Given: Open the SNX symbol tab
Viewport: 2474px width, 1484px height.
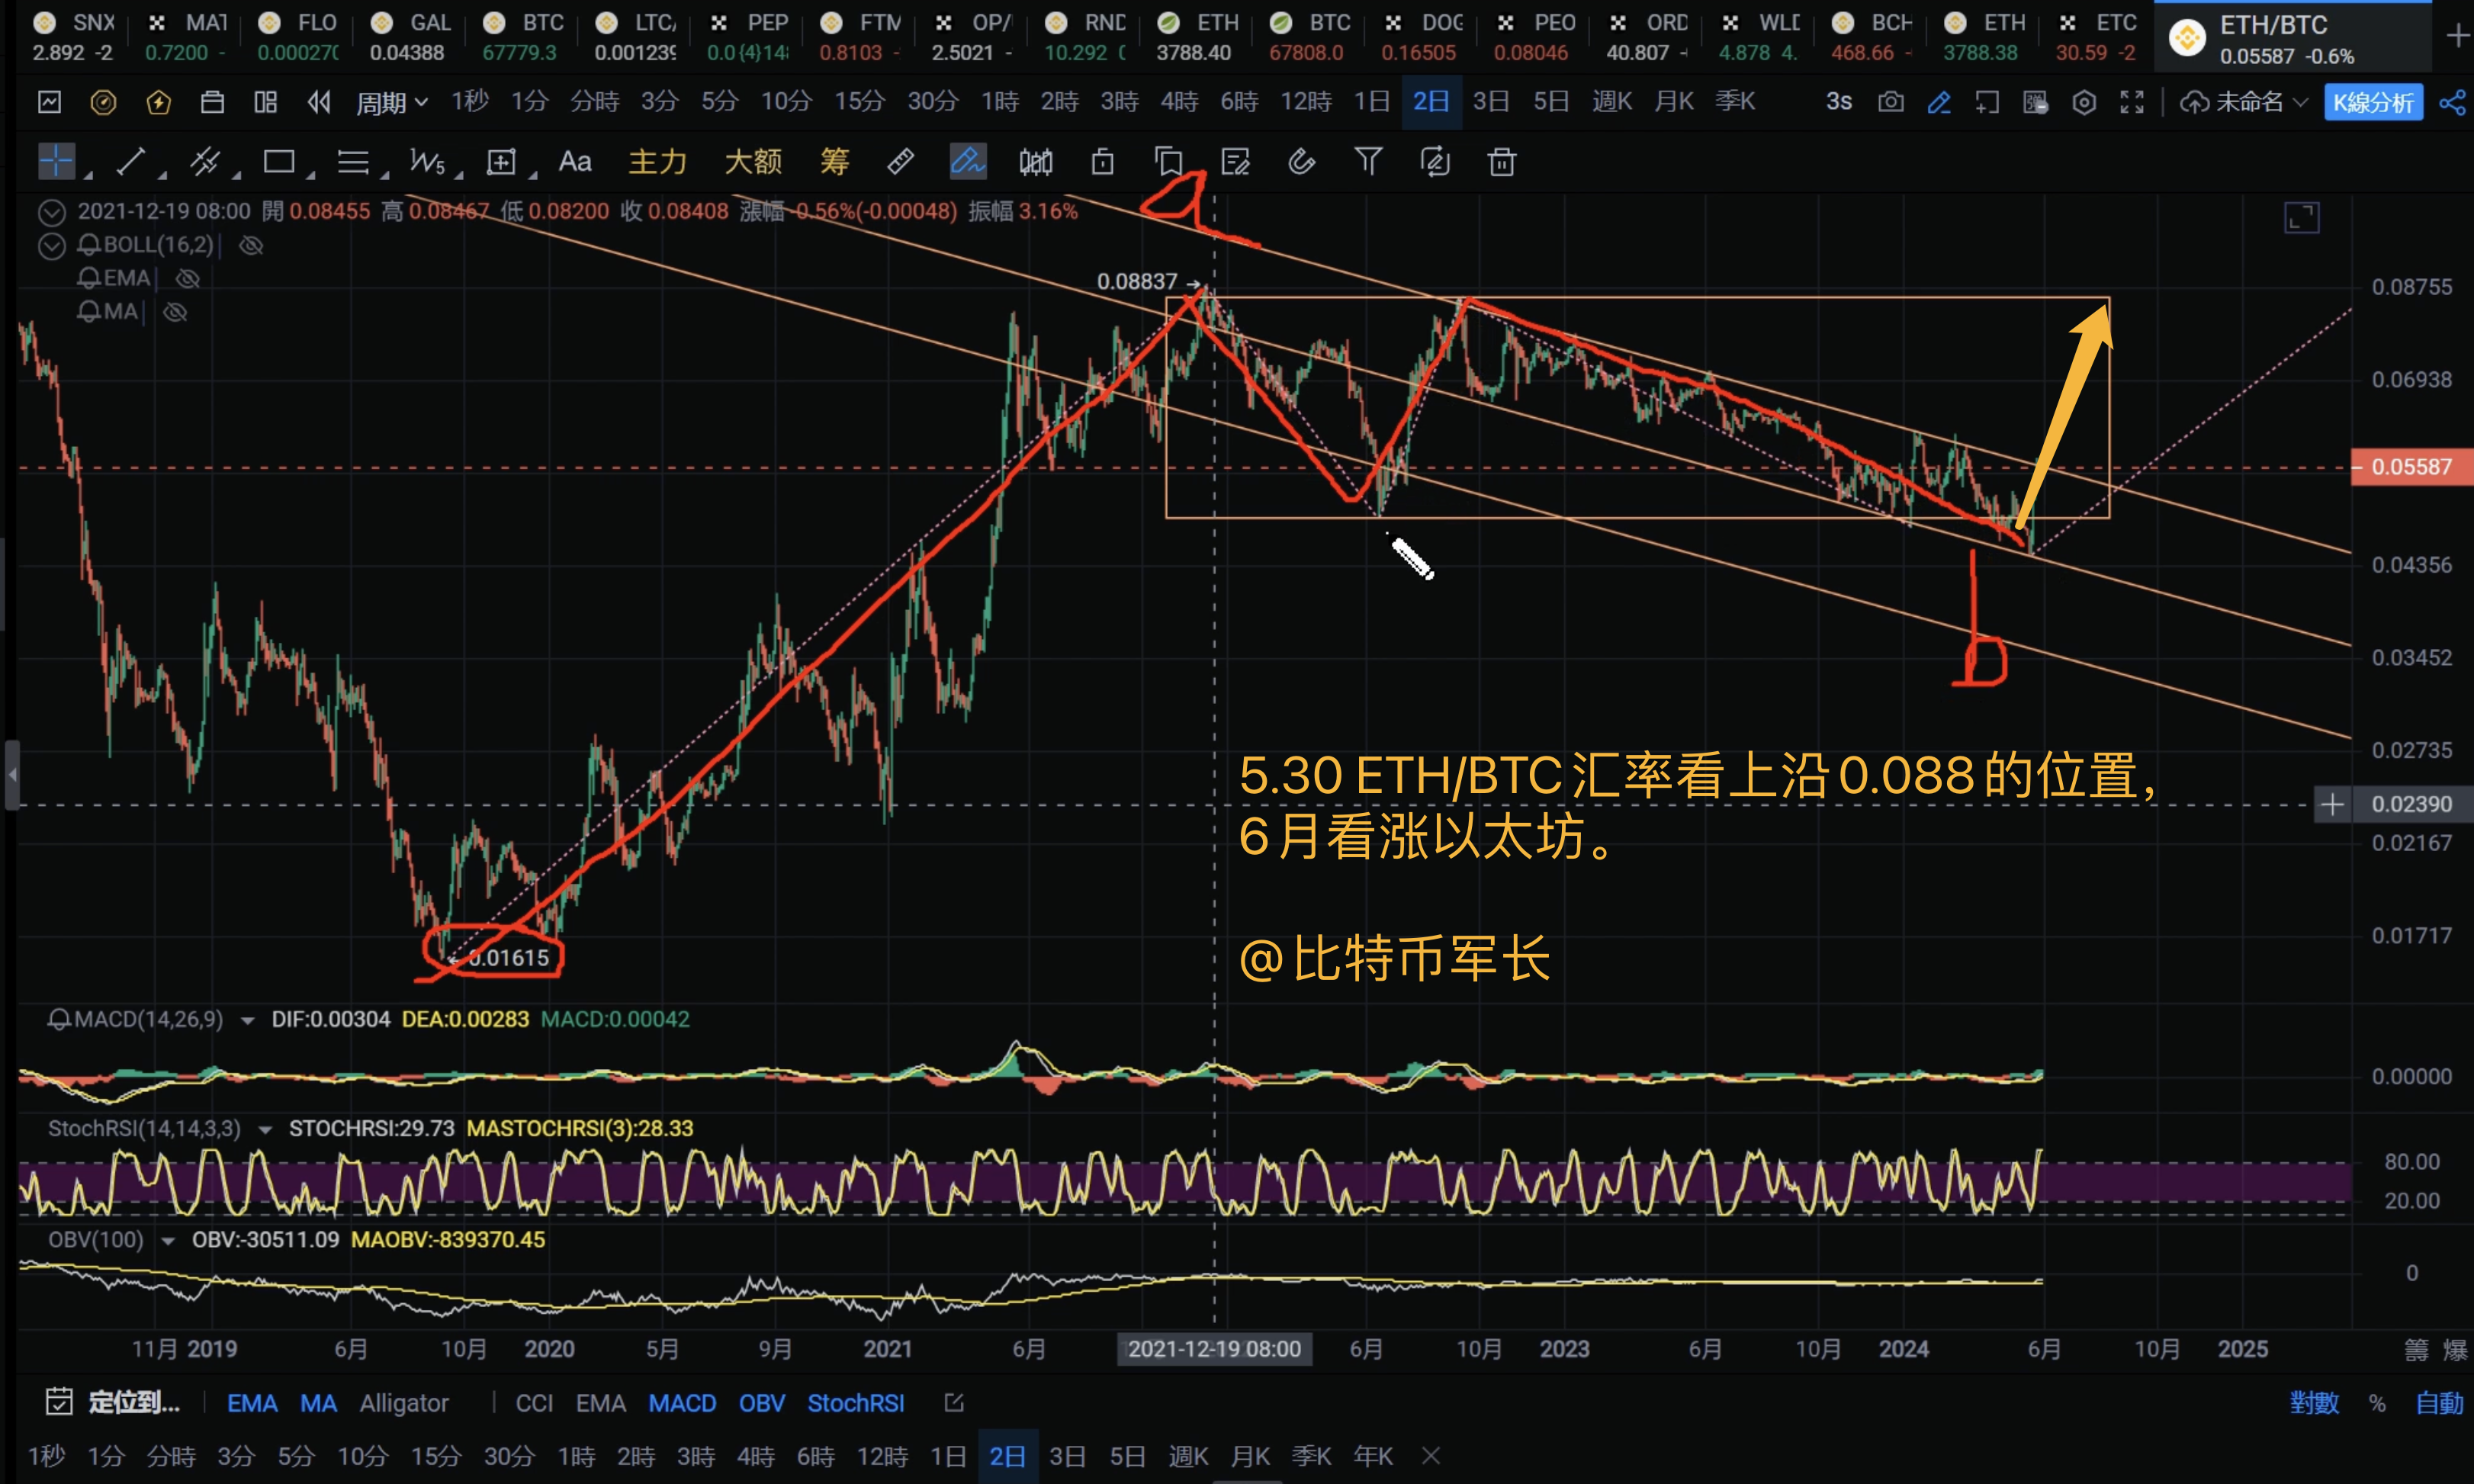Looking at the screenshot, I should click(72, 37).
